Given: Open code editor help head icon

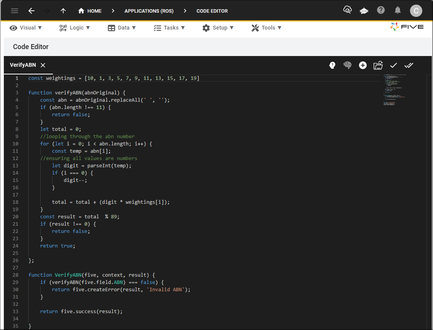Looking at the screenshot, I should coord(332,65).
